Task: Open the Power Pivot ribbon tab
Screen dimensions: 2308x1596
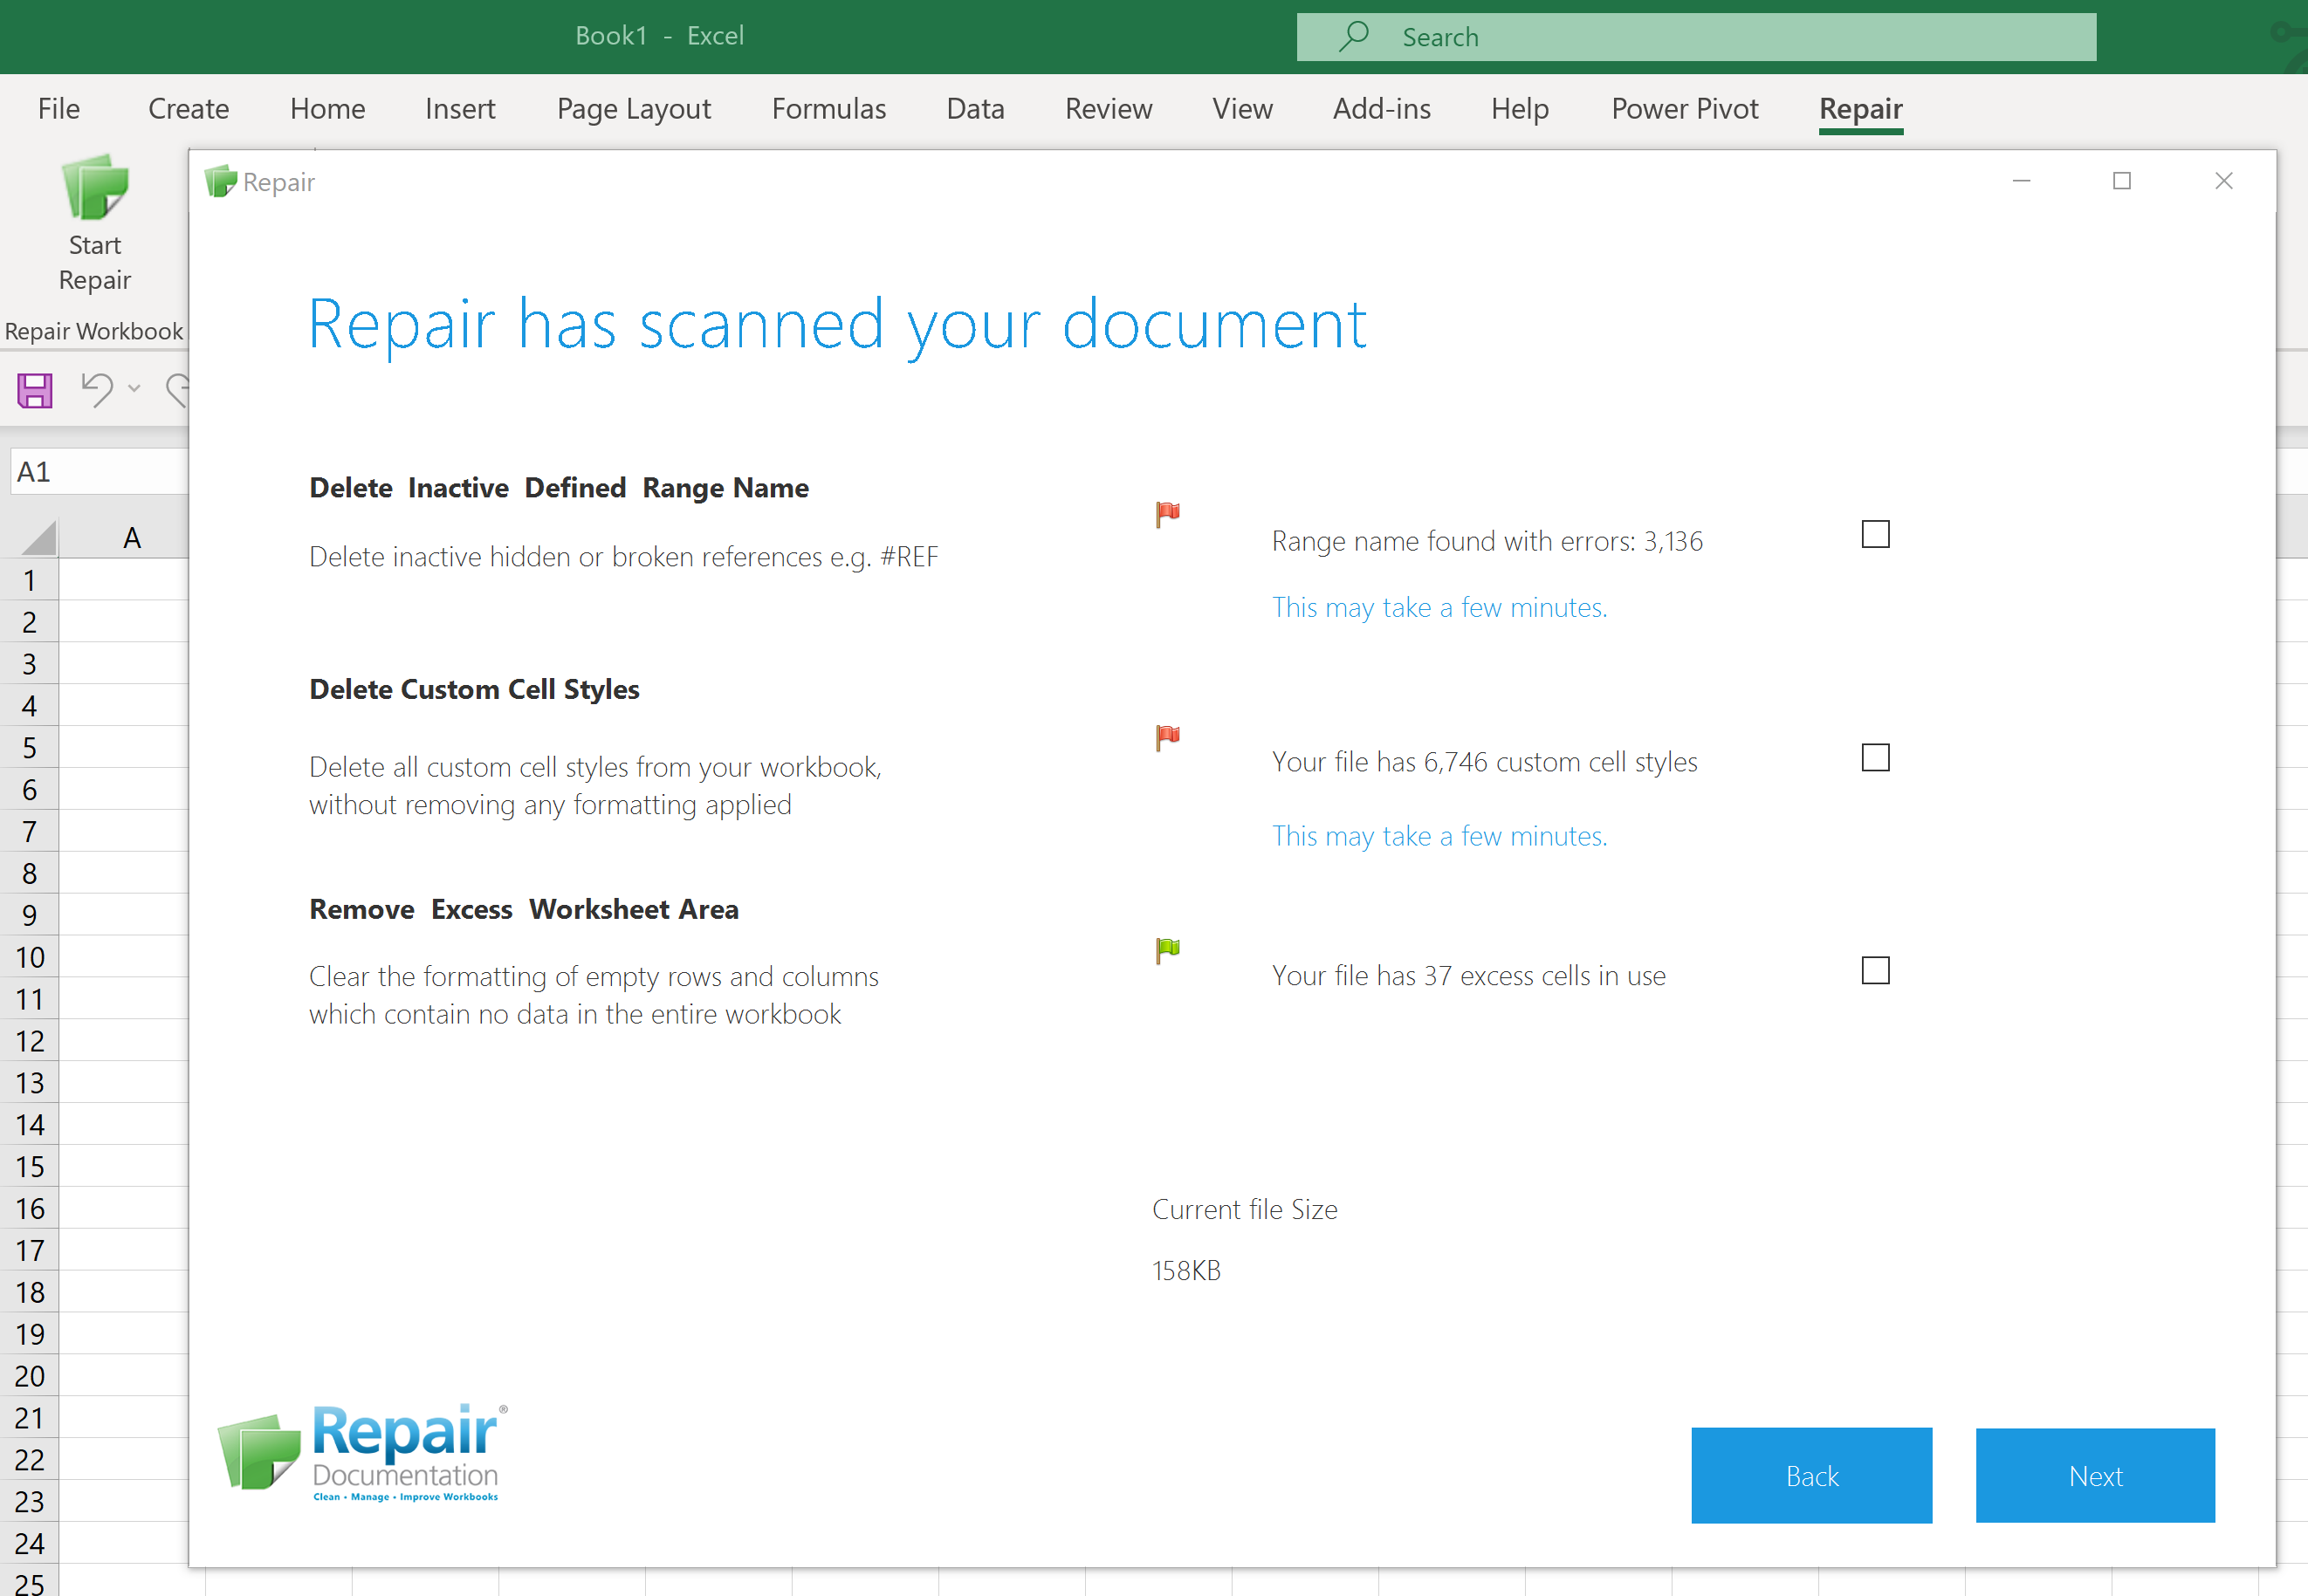Action: click(x=1684, y=108)
